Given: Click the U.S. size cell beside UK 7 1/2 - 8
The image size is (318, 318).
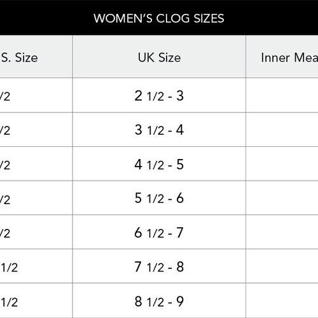Looking at the screenshot, I should coord(36,266).
